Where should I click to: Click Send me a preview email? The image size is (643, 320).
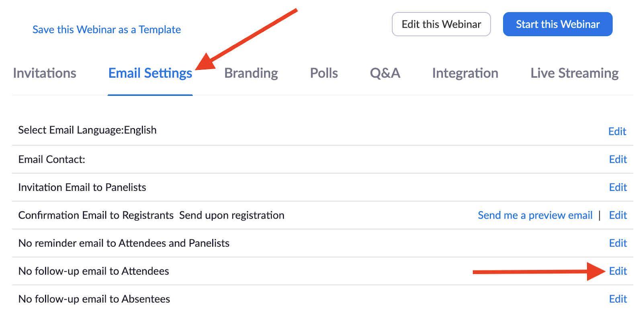click(535, 215)
